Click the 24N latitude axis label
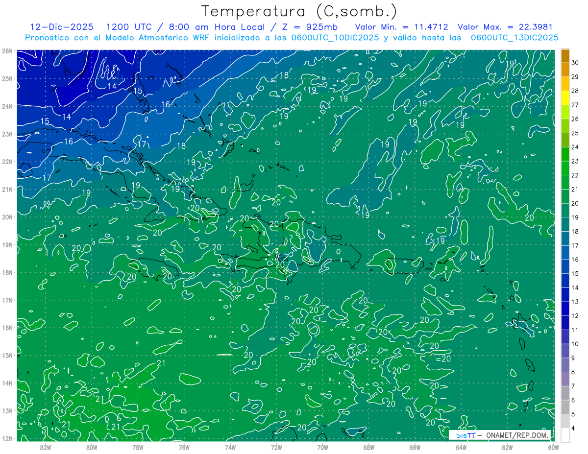The width and height of the screenshot is (588, 454). click(7, 106)
